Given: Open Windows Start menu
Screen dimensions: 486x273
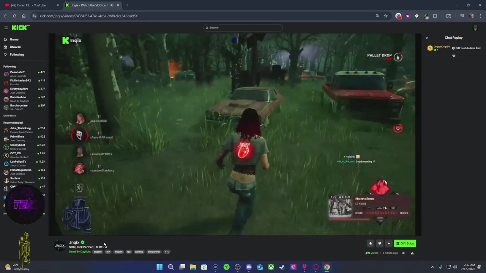Looking at the screenshot, I should 159,267.
